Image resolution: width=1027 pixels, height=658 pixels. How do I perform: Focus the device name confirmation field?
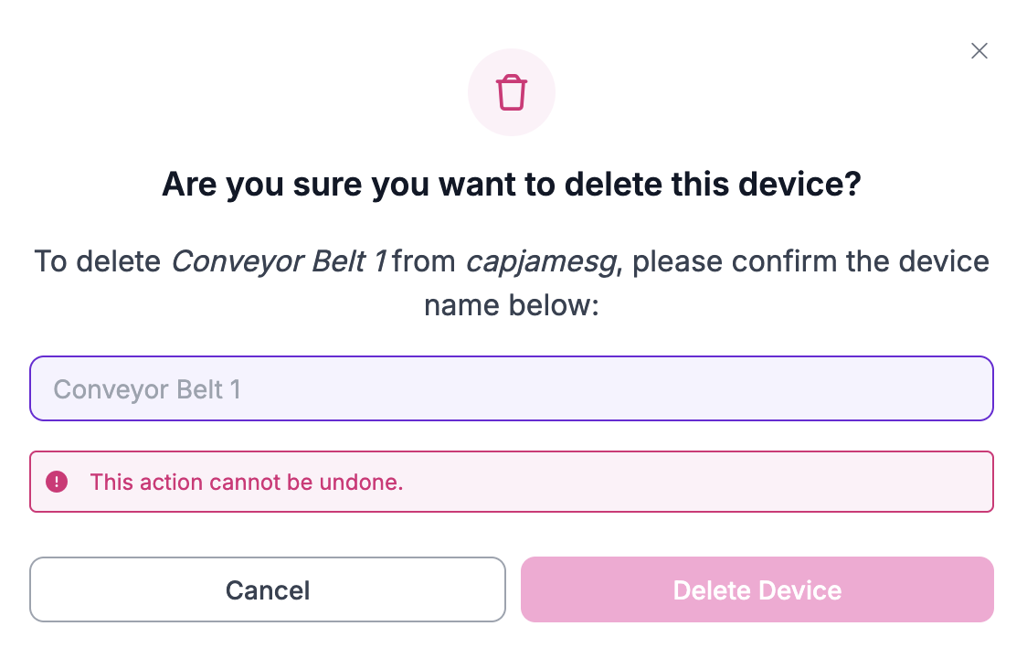pyautogui.click(x=512, y=389)
